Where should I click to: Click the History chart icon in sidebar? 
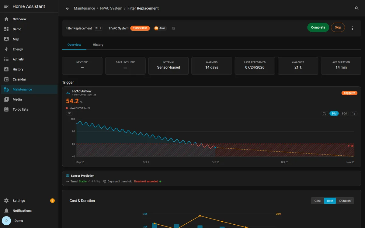6,69
